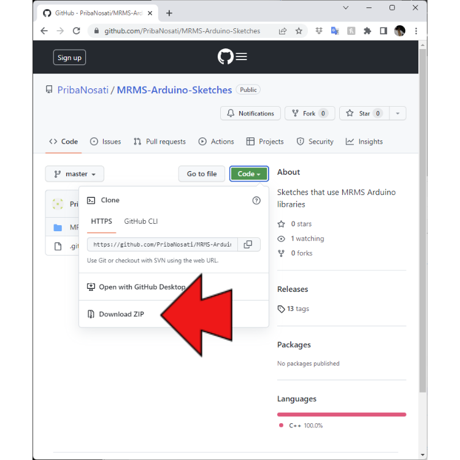Click the C++ language bar
The image size is (460, 460).
click(x=342, y=415)
